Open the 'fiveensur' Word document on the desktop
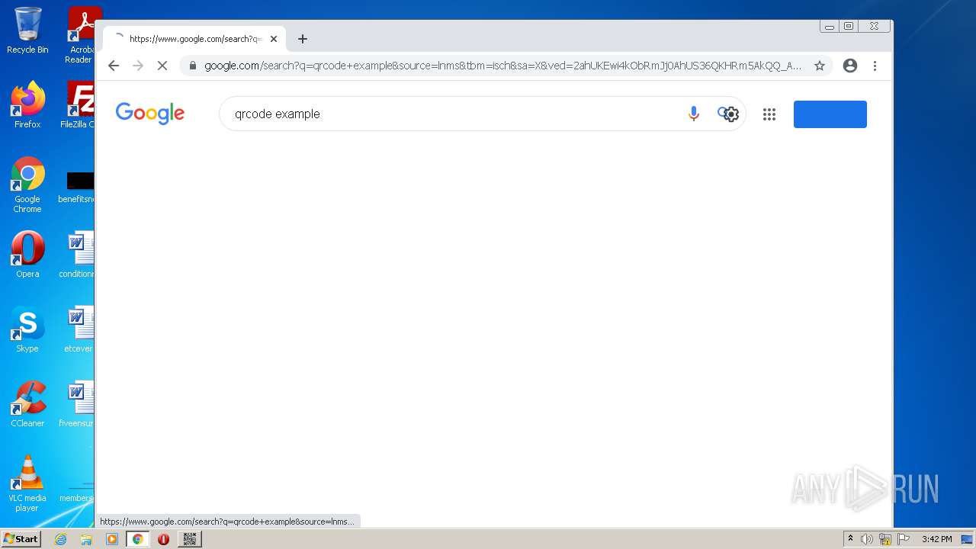The height and width of the screenshot is (549, 976). point(78,404)
